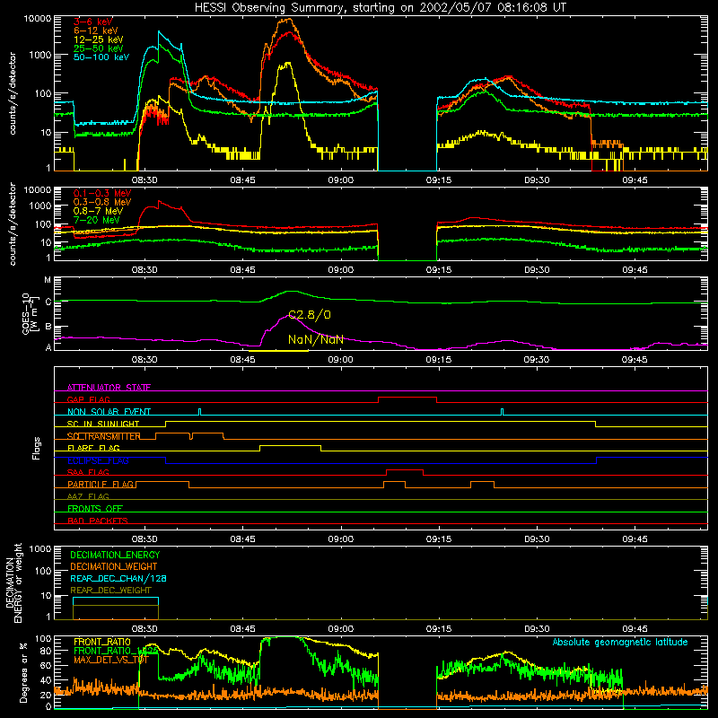Click the DECIMATION_ENERGY legend label
Image resolution: width=718 pixels, height=718 pixels.
click(x=115, y=555)
